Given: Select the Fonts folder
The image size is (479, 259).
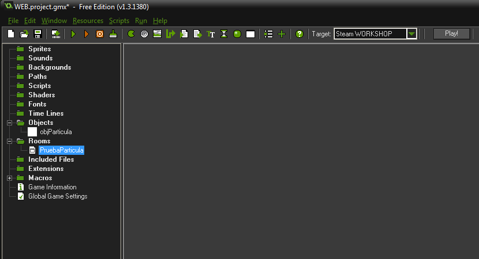Looking at the screenshot, I should click(x=38, y=104).
